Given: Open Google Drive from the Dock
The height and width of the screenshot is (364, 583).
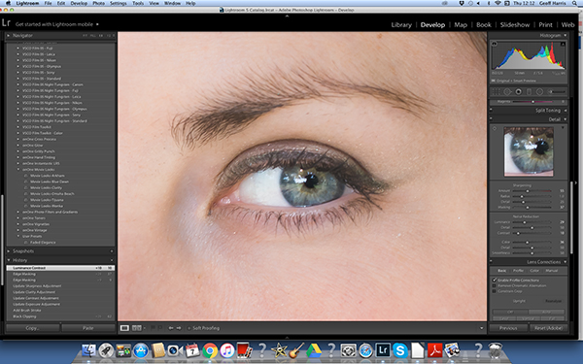Looking at the screenshot, I should click(314, 350).
